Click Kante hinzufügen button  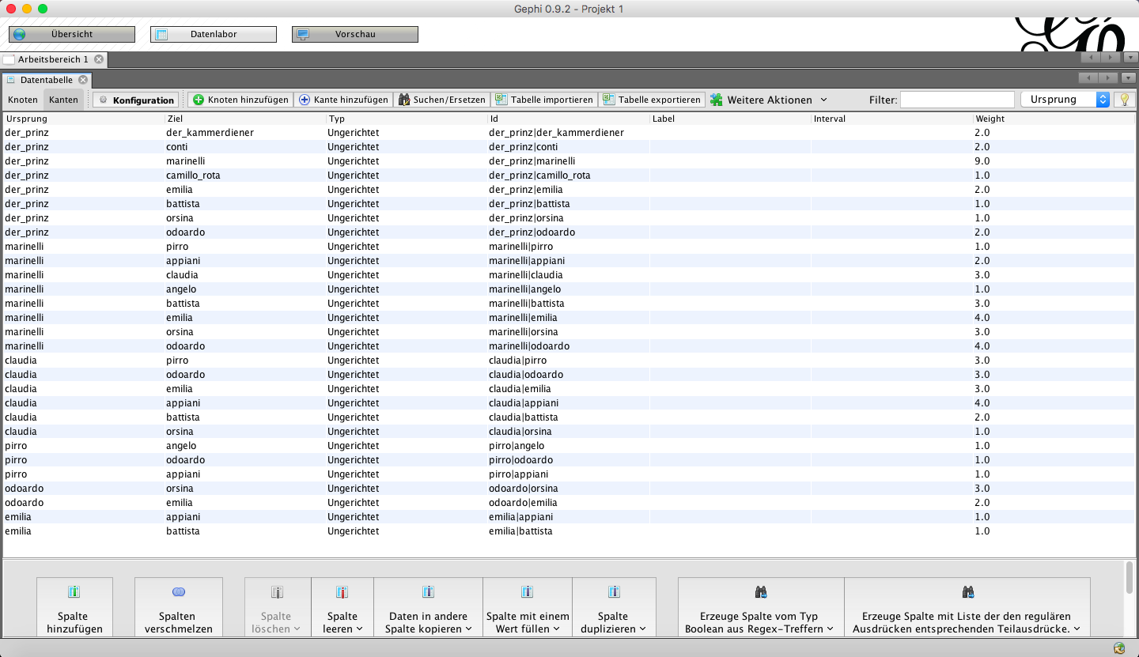(x=343, y=100)
